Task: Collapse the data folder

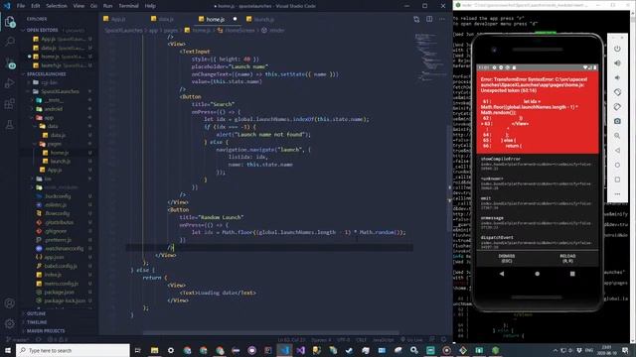Action: [53, 126]
